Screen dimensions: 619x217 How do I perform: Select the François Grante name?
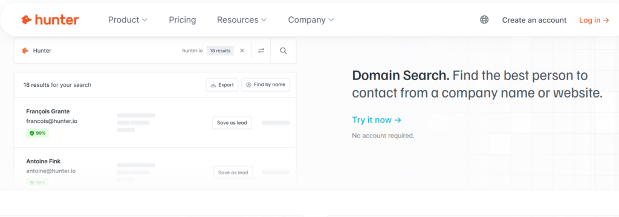48,111
